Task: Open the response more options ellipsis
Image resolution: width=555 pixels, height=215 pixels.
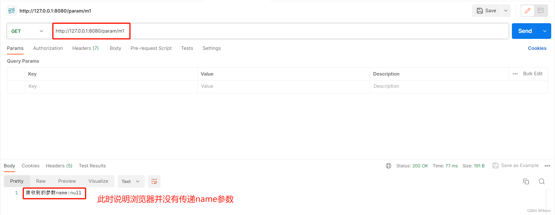Action: tap(547, 166)
